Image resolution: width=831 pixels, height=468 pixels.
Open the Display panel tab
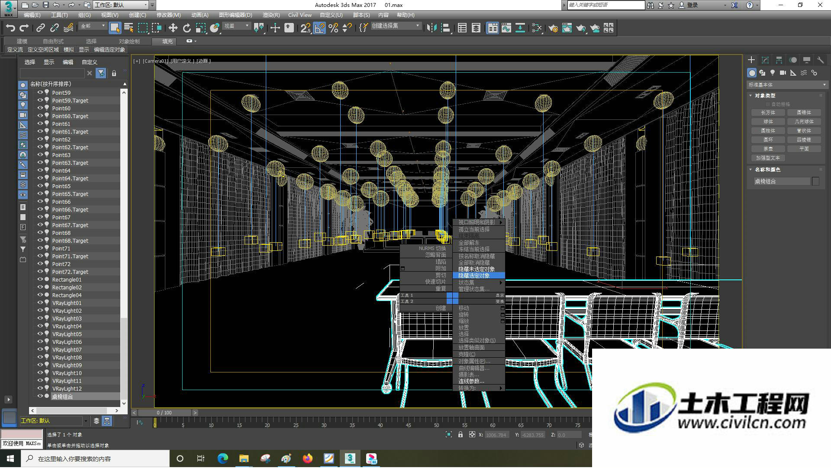pos(807,60)
